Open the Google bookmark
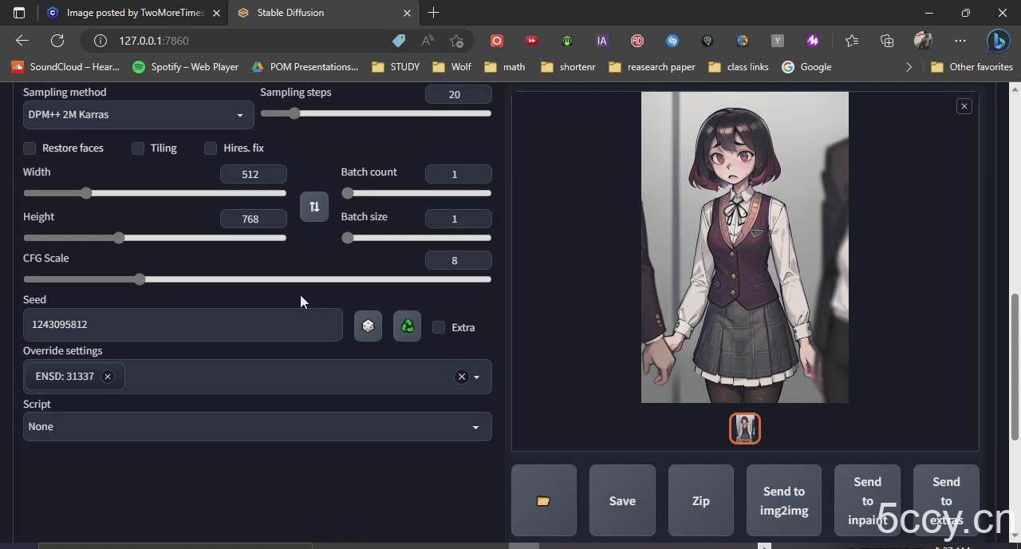The image size is (1021, 549). 806,67
